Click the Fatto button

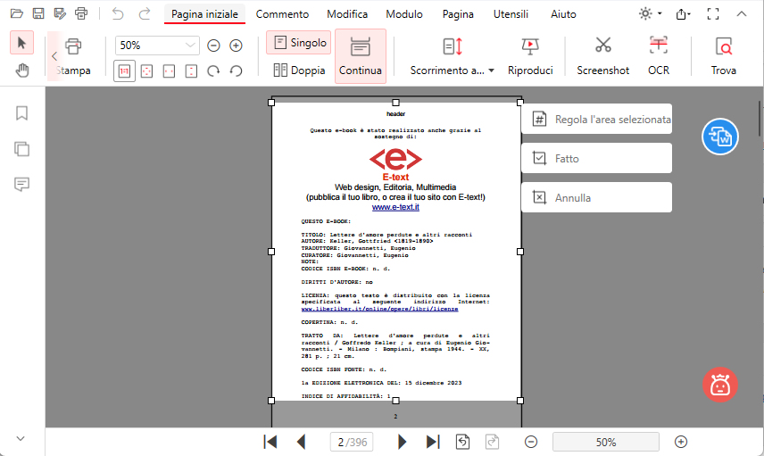596,158
